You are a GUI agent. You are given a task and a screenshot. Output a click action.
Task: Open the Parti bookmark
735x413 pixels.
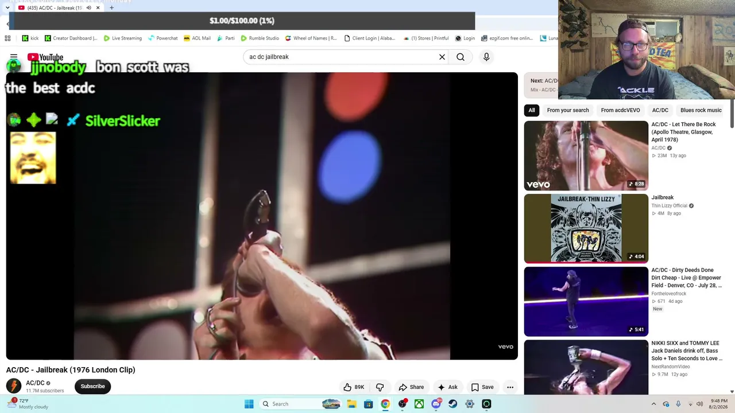point(226,38)
